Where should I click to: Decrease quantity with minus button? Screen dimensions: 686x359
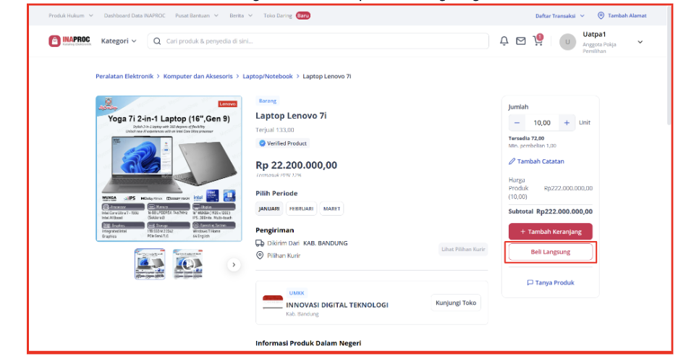tap(517, 122)
